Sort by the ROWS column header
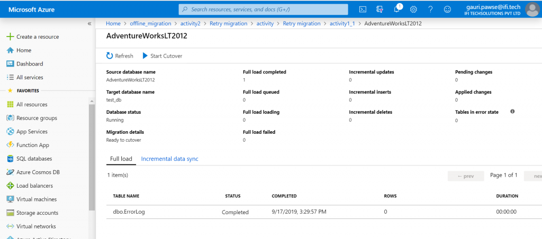Image resolution: width=542 pixels, height=239 pixels. point(390,196)
